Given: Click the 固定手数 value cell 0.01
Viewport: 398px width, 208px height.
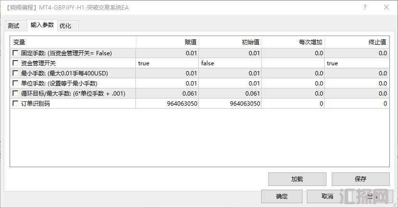Looking at the screenshot, I should (x=167, y=53).
